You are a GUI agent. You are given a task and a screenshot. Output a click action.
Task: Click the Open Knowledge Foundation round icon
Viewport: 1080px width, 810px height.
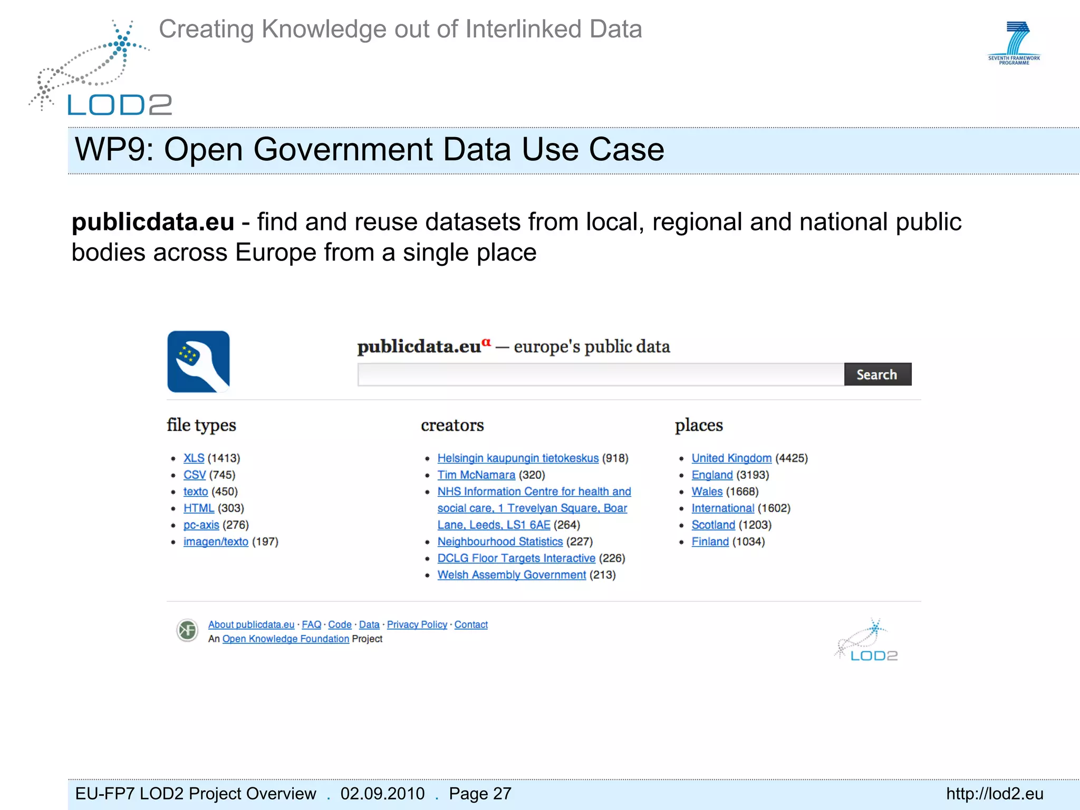pyautogui.click(x=187, y=630)
